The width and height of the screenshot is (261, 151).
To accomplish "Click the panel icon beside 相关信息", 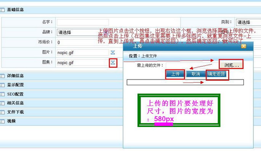I will click(x=2, y=103).
